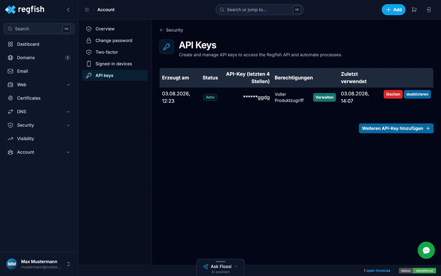The width and height of the screenshot is (441, 276).
Task: Click the Verwalten permissions button
Action: tap(324, 97)
